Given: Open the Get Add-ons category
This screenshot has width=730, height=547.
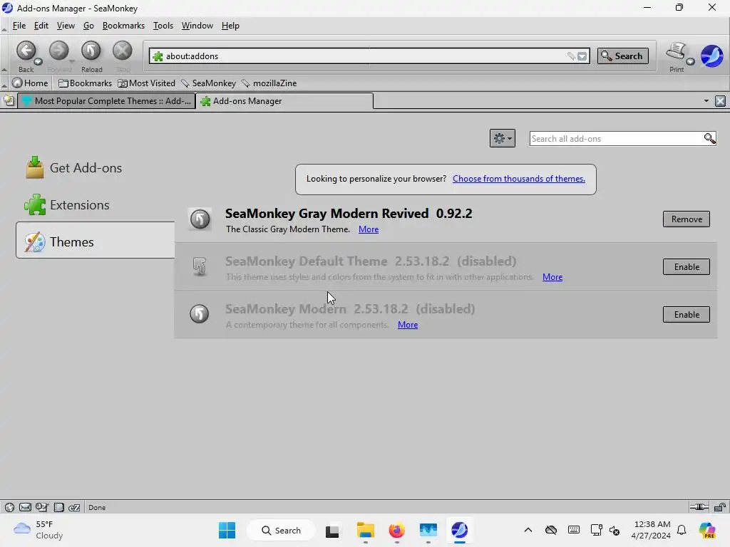Looking at the screenshot, I should [x=96, y=168].
